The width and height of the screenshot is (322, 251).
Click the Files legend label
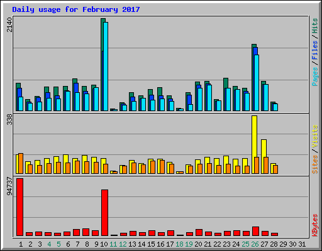(314, 50)
